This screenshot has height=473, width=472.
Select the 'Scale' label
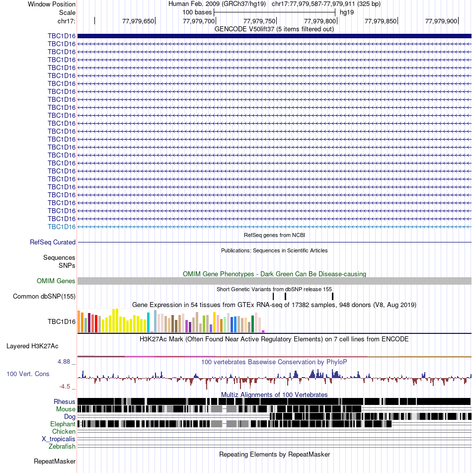tap(67, 13)
